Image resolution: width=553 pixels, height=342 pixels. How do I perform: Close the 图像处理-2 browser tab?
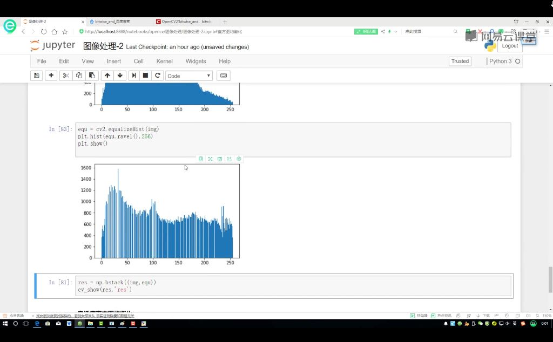(83, 22)
